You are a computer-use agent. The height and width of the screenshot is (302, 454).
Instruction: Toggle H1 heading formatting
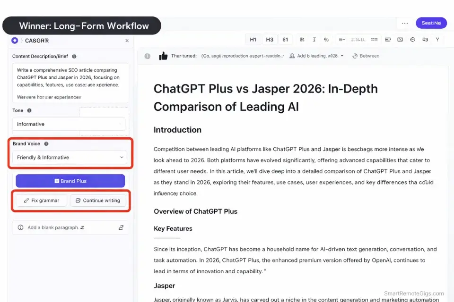253,40
